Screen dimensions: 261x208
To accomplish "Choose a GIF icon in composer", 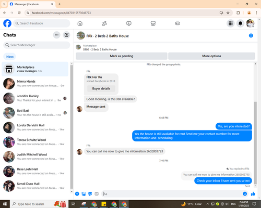I will pyautogui.click(x=97, y=194).
